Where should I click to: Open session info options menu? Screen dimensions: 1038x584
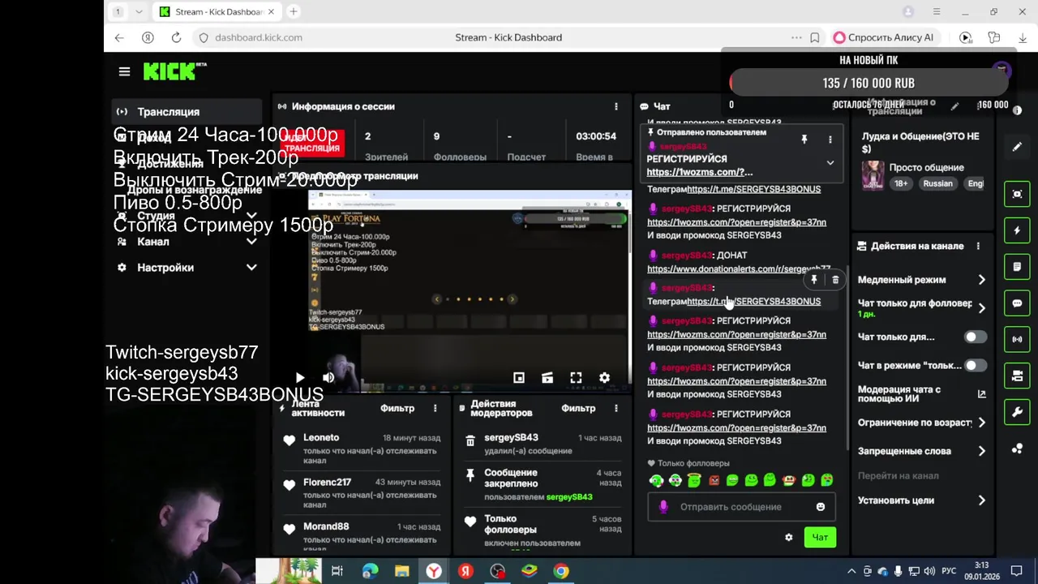pyautogui.click(x=616, y=106)
